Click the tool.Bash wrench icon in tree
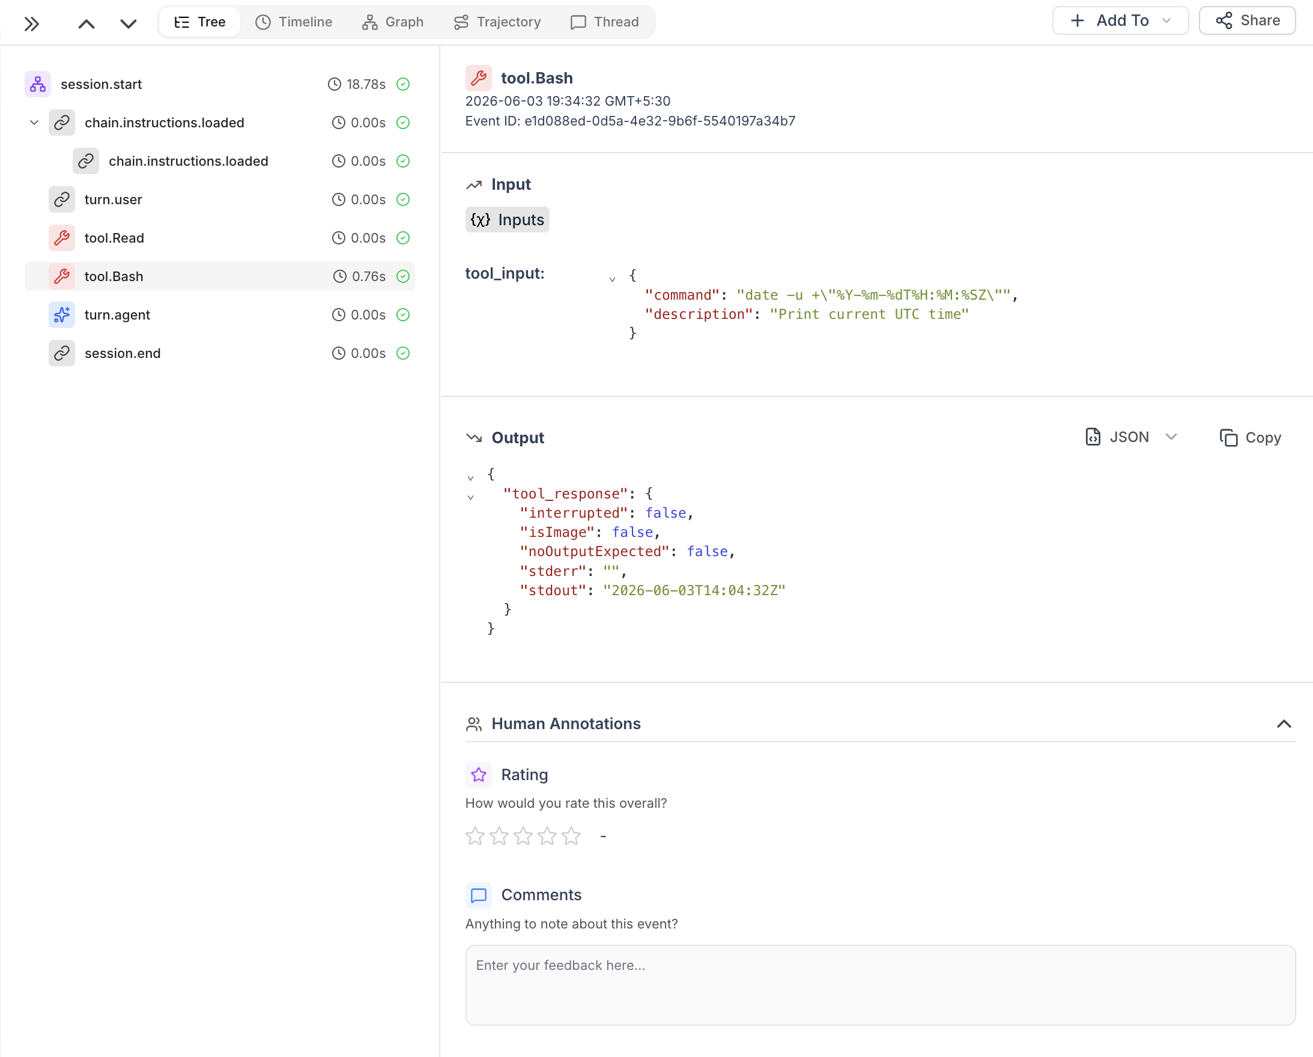1313x1057 pixels. click(x=61, y=276)
